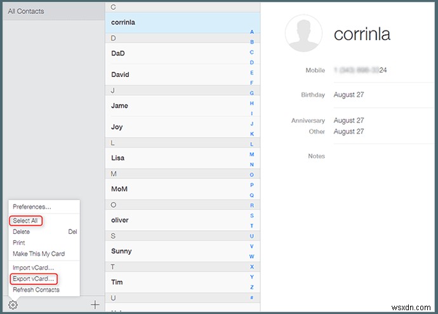Select Sunny in the contact list

(x=121, y=251)
